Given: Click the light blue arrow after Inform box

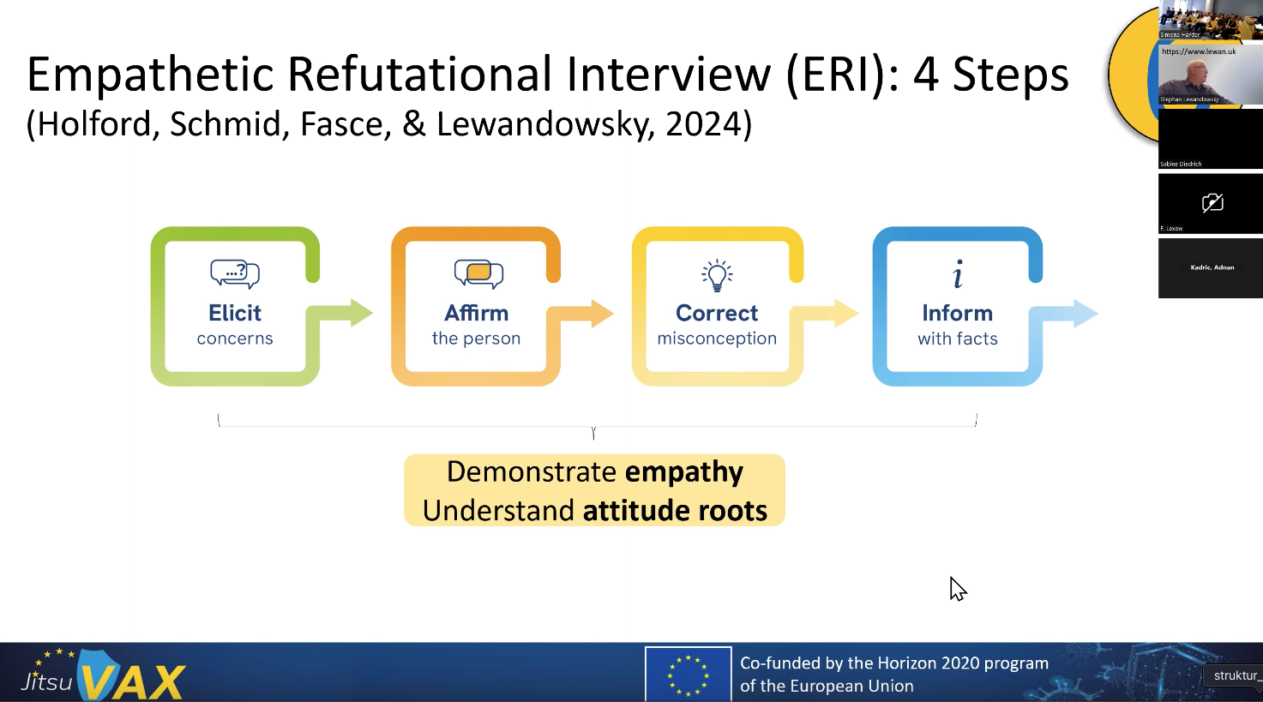Looking at the screenshot, I should (1075, 314).
